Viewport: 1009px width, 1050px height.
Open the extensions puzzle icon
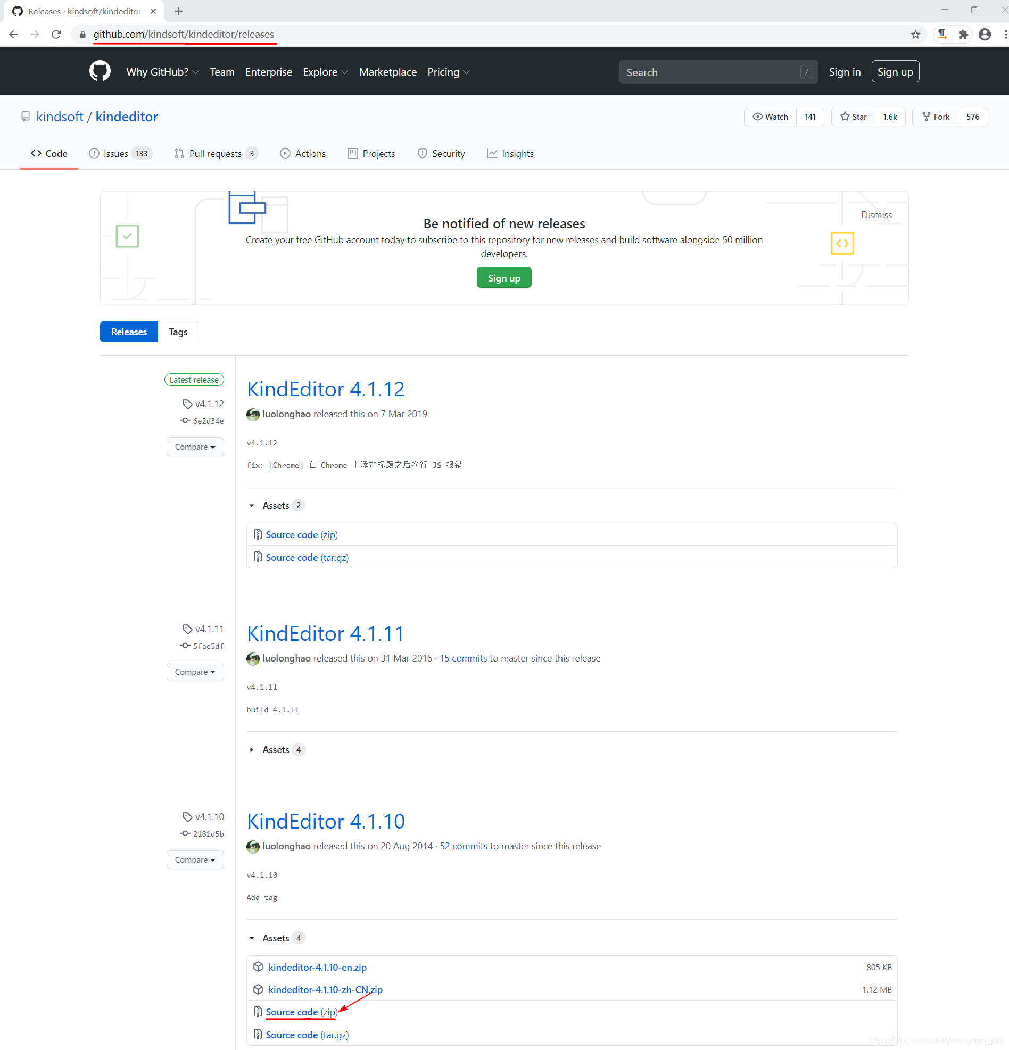pyautogui.click(x=963, y=34)
